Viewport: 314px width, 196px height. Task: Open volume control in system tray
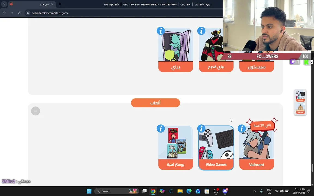click(x=282, y=191)
